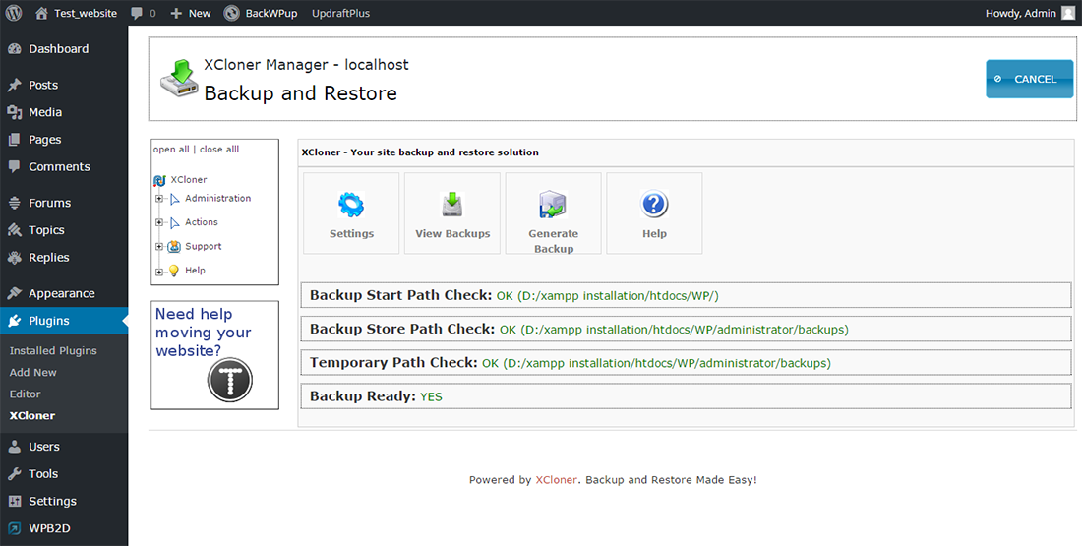
Task: Open XCloner Settings gear icon
Action: coord(351,206)
